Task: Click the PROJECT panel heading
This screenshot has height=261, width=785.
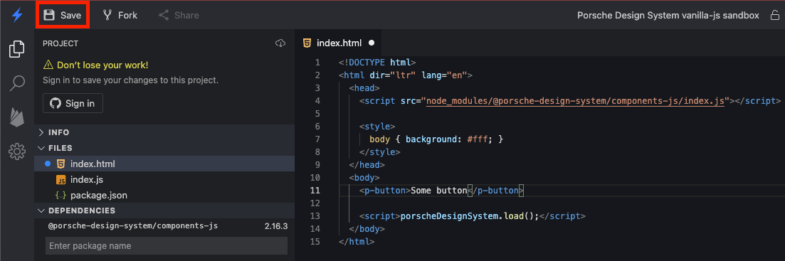Action: click(x=60, y=43)
